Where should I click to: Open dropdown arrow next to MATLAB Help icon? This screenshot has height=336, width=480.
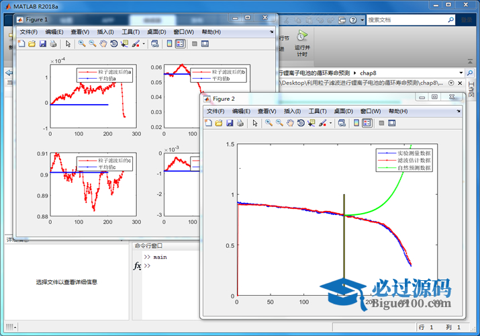coord(362,20)
